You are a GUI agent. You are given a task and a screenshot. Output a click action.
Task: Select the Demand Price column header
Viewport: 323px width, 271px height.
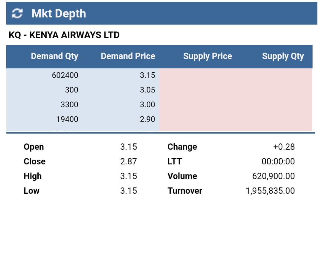click(128, 56)
